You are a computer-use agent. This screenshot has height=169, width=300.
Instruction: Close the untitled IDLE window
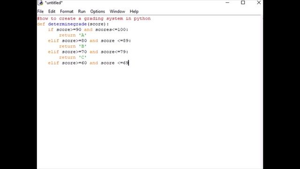point(259,2)
